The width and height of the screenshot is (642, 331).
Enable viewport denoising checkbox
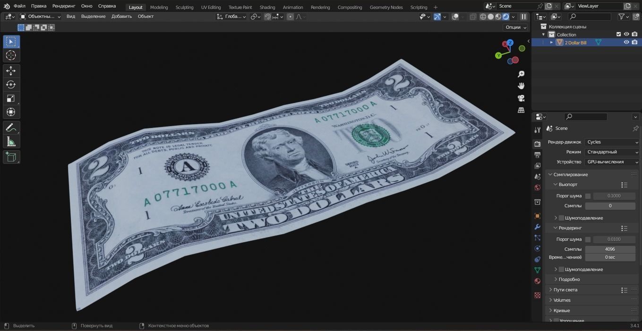pos(561,218)
